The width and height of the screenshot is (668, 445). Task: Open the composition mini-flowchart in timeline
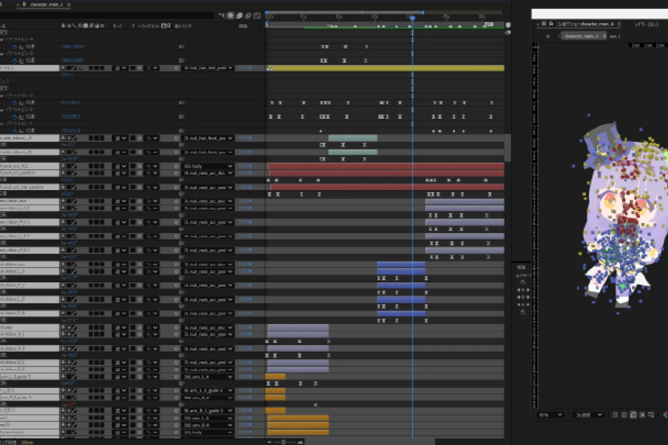click(x=222, y=15)
